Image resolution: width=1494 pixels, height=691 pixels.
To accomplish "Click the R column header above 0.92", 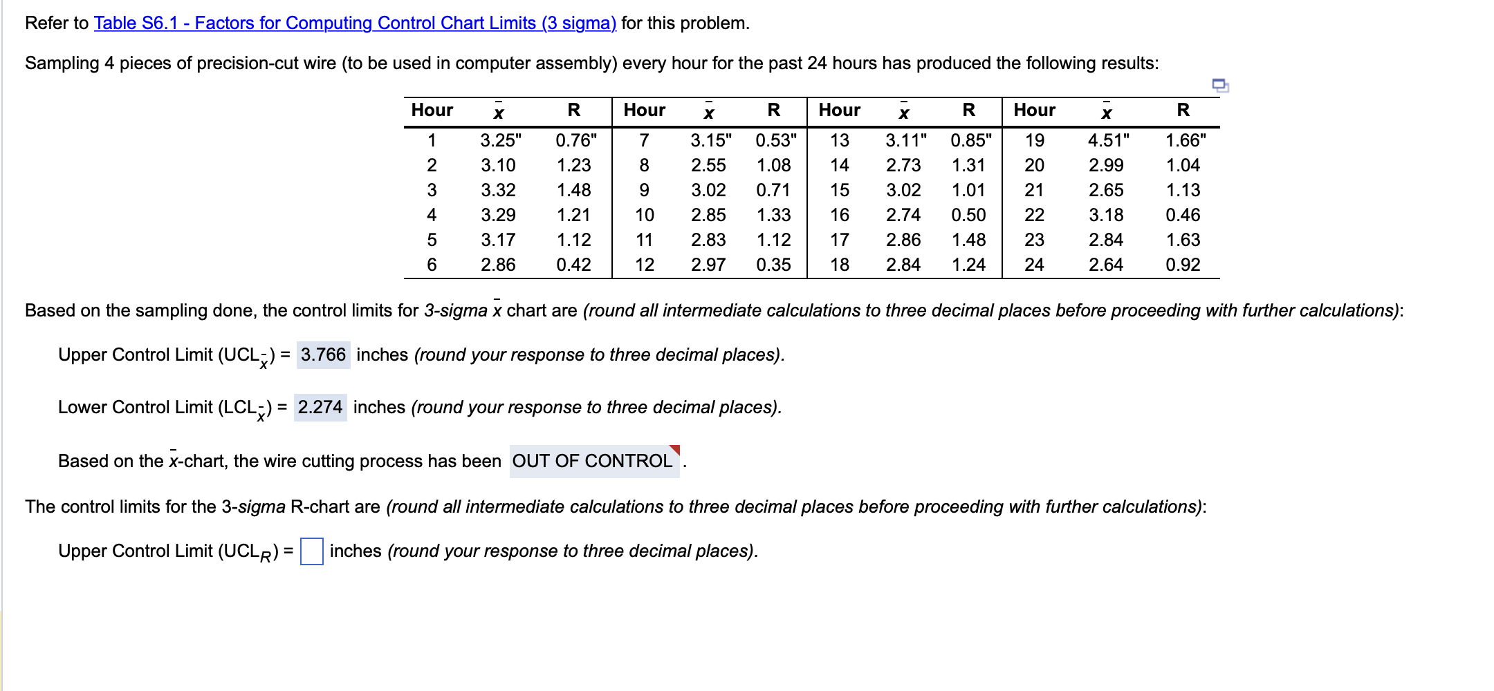I will pyautogui.click(x=1184, y=109).
